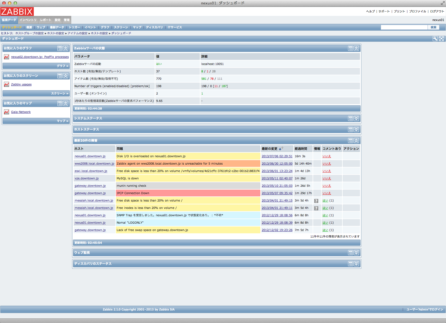The image size is (446, 323).
Task: Toggle fullscreen dashboard icon
Action: (x=441, y=39)
